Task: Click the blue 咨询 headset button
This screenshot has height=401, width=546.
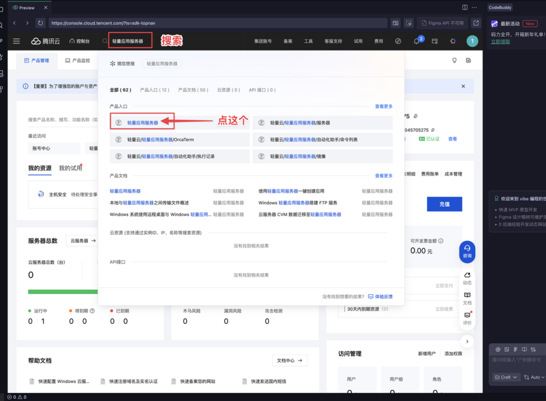Action: click(467, 251)
